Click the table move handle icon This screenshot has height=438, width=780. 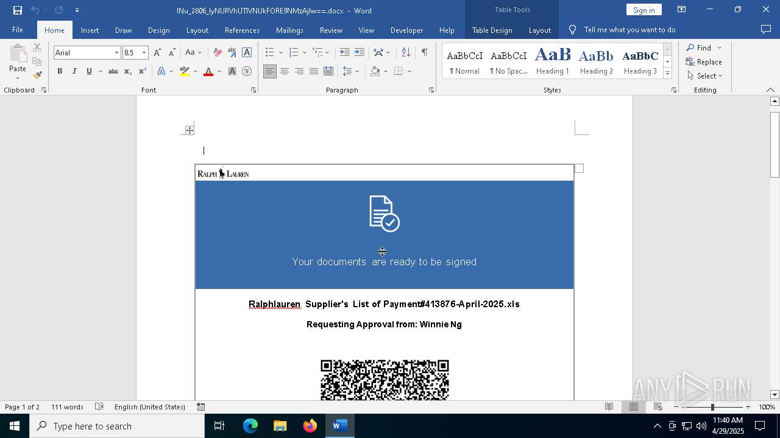tap(190, 130)
